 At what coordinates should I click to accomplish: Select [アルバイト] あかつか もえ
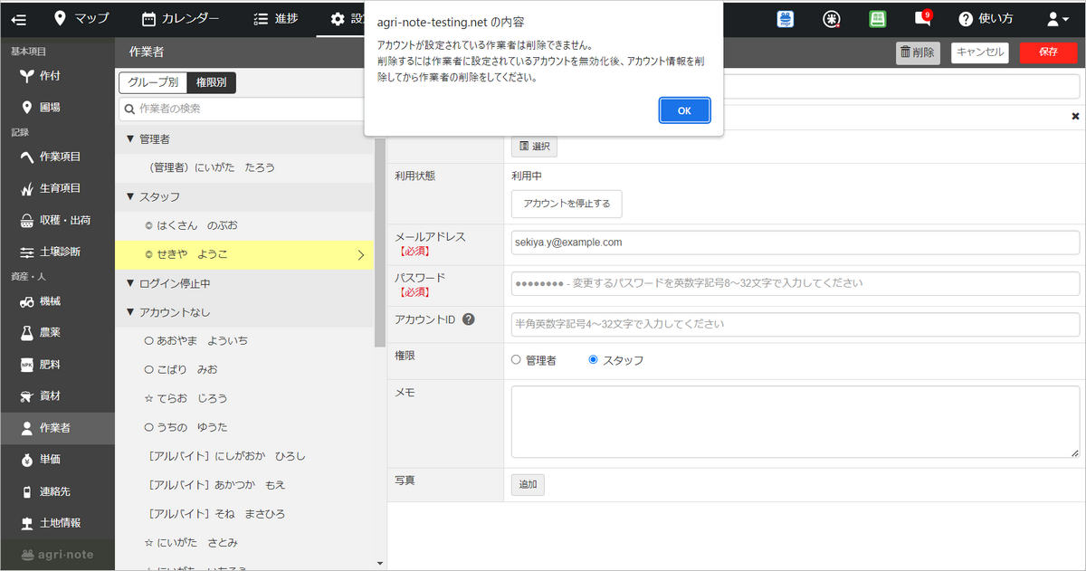pos(244,485)
